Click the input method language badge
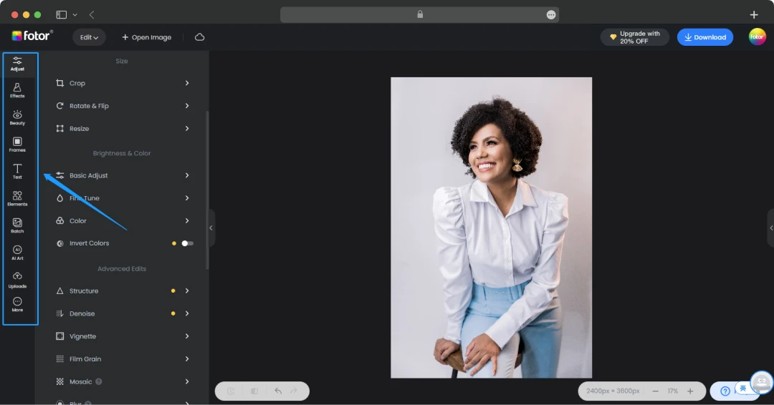The width and height of the screenshot is (774, 405). pos(743,389)
